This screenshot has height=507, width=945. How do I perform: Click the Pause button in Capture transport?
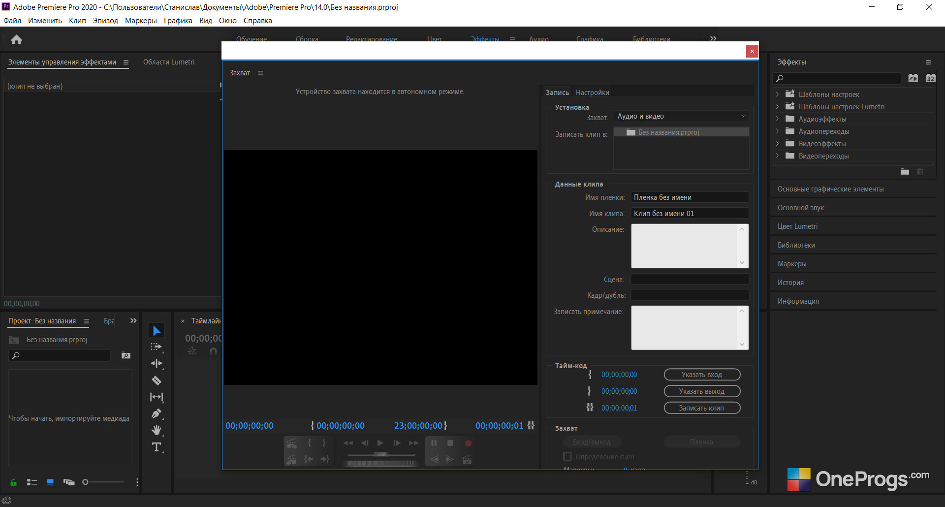point(434,443)
